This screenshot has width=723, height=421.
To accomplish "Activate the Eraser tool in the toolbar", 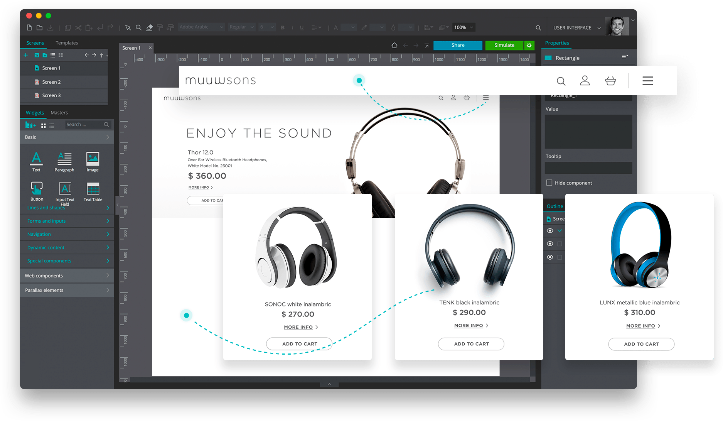I will tap(149, 27).
